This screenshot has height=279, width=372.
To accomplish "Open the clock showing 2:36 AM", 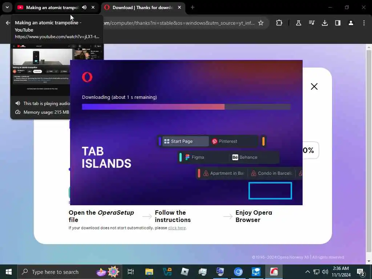I will 341,272.
